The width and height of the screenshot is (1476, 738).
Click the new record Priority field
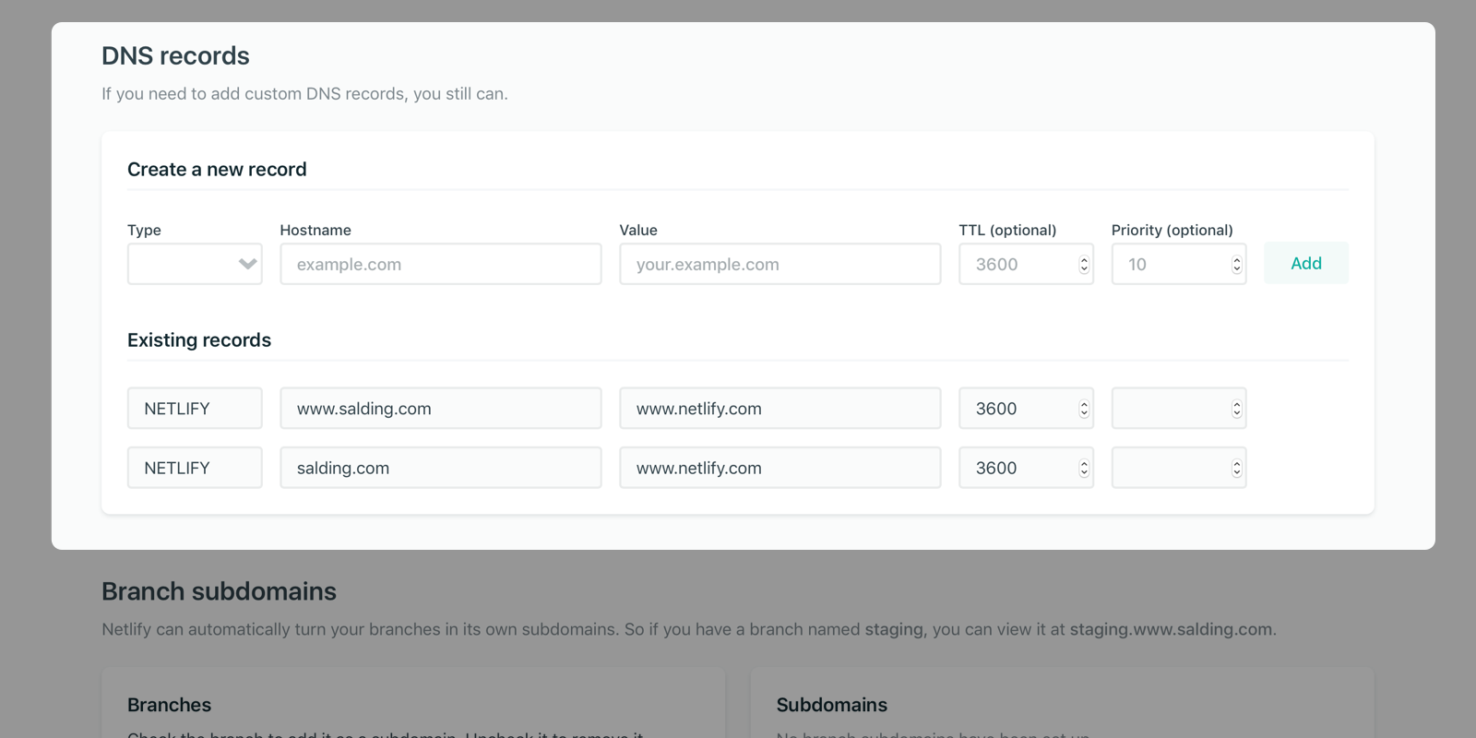pos(1168,264)
